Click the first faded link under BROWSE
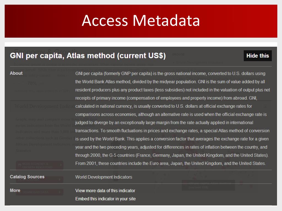 coord(199,62)
